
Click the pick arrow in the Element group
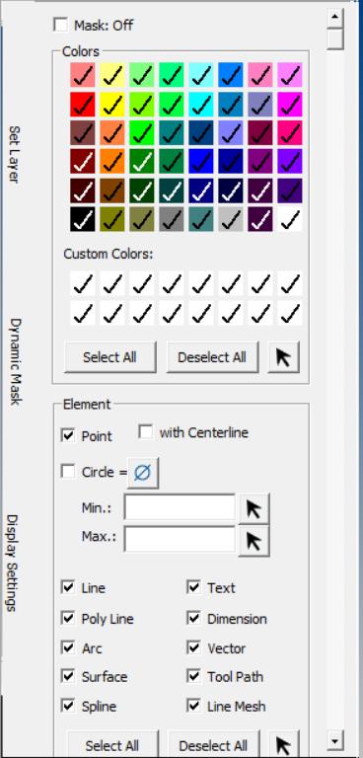(x=284, y=745)
